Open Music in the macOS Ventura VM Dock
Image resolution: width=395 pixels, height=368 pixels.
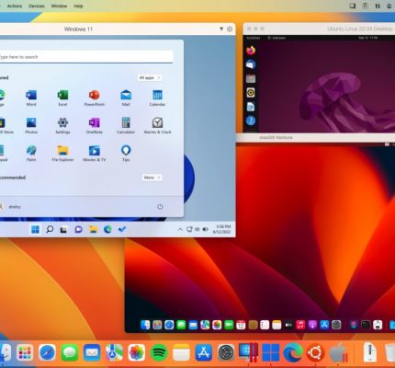tap(300, 325)
